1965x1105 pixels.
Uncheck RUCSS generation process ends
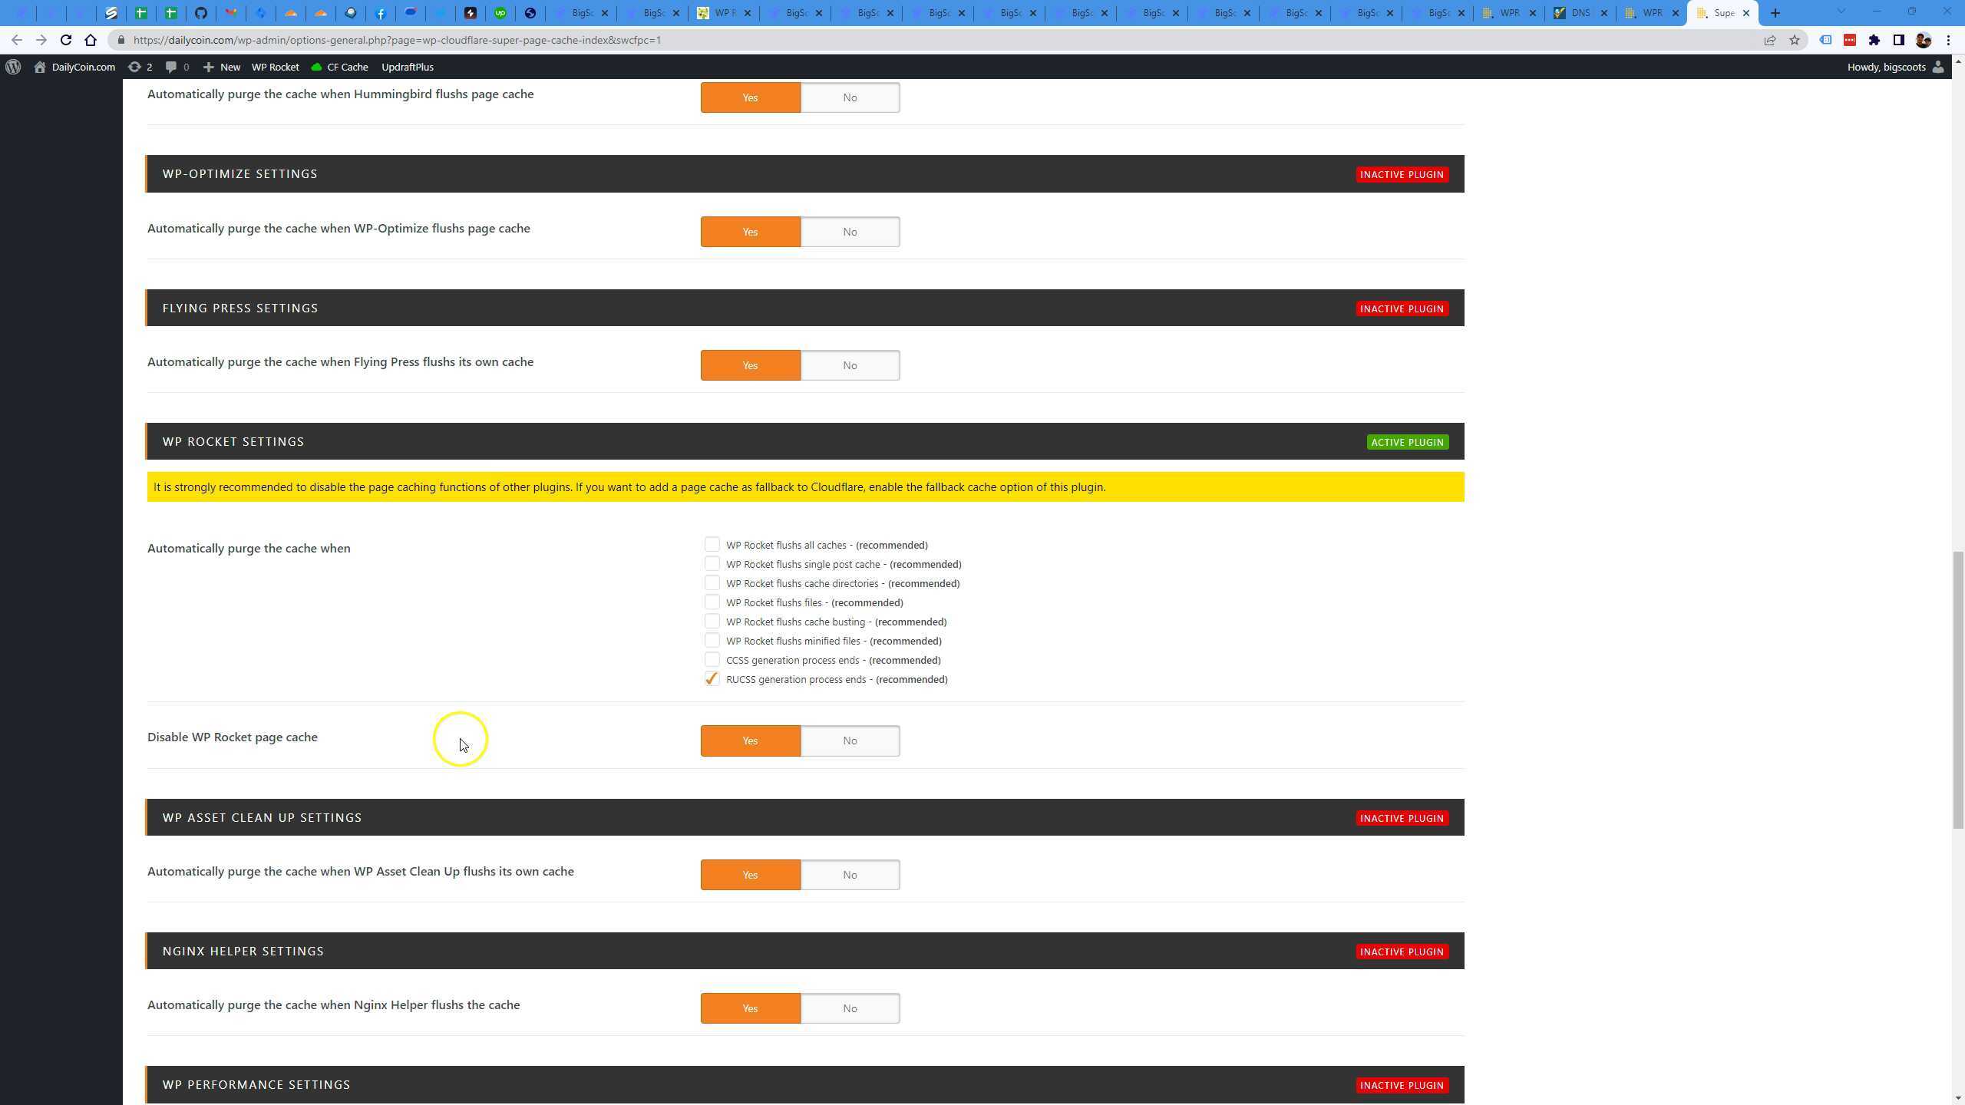pyautogui.click(x=712, y=679)
